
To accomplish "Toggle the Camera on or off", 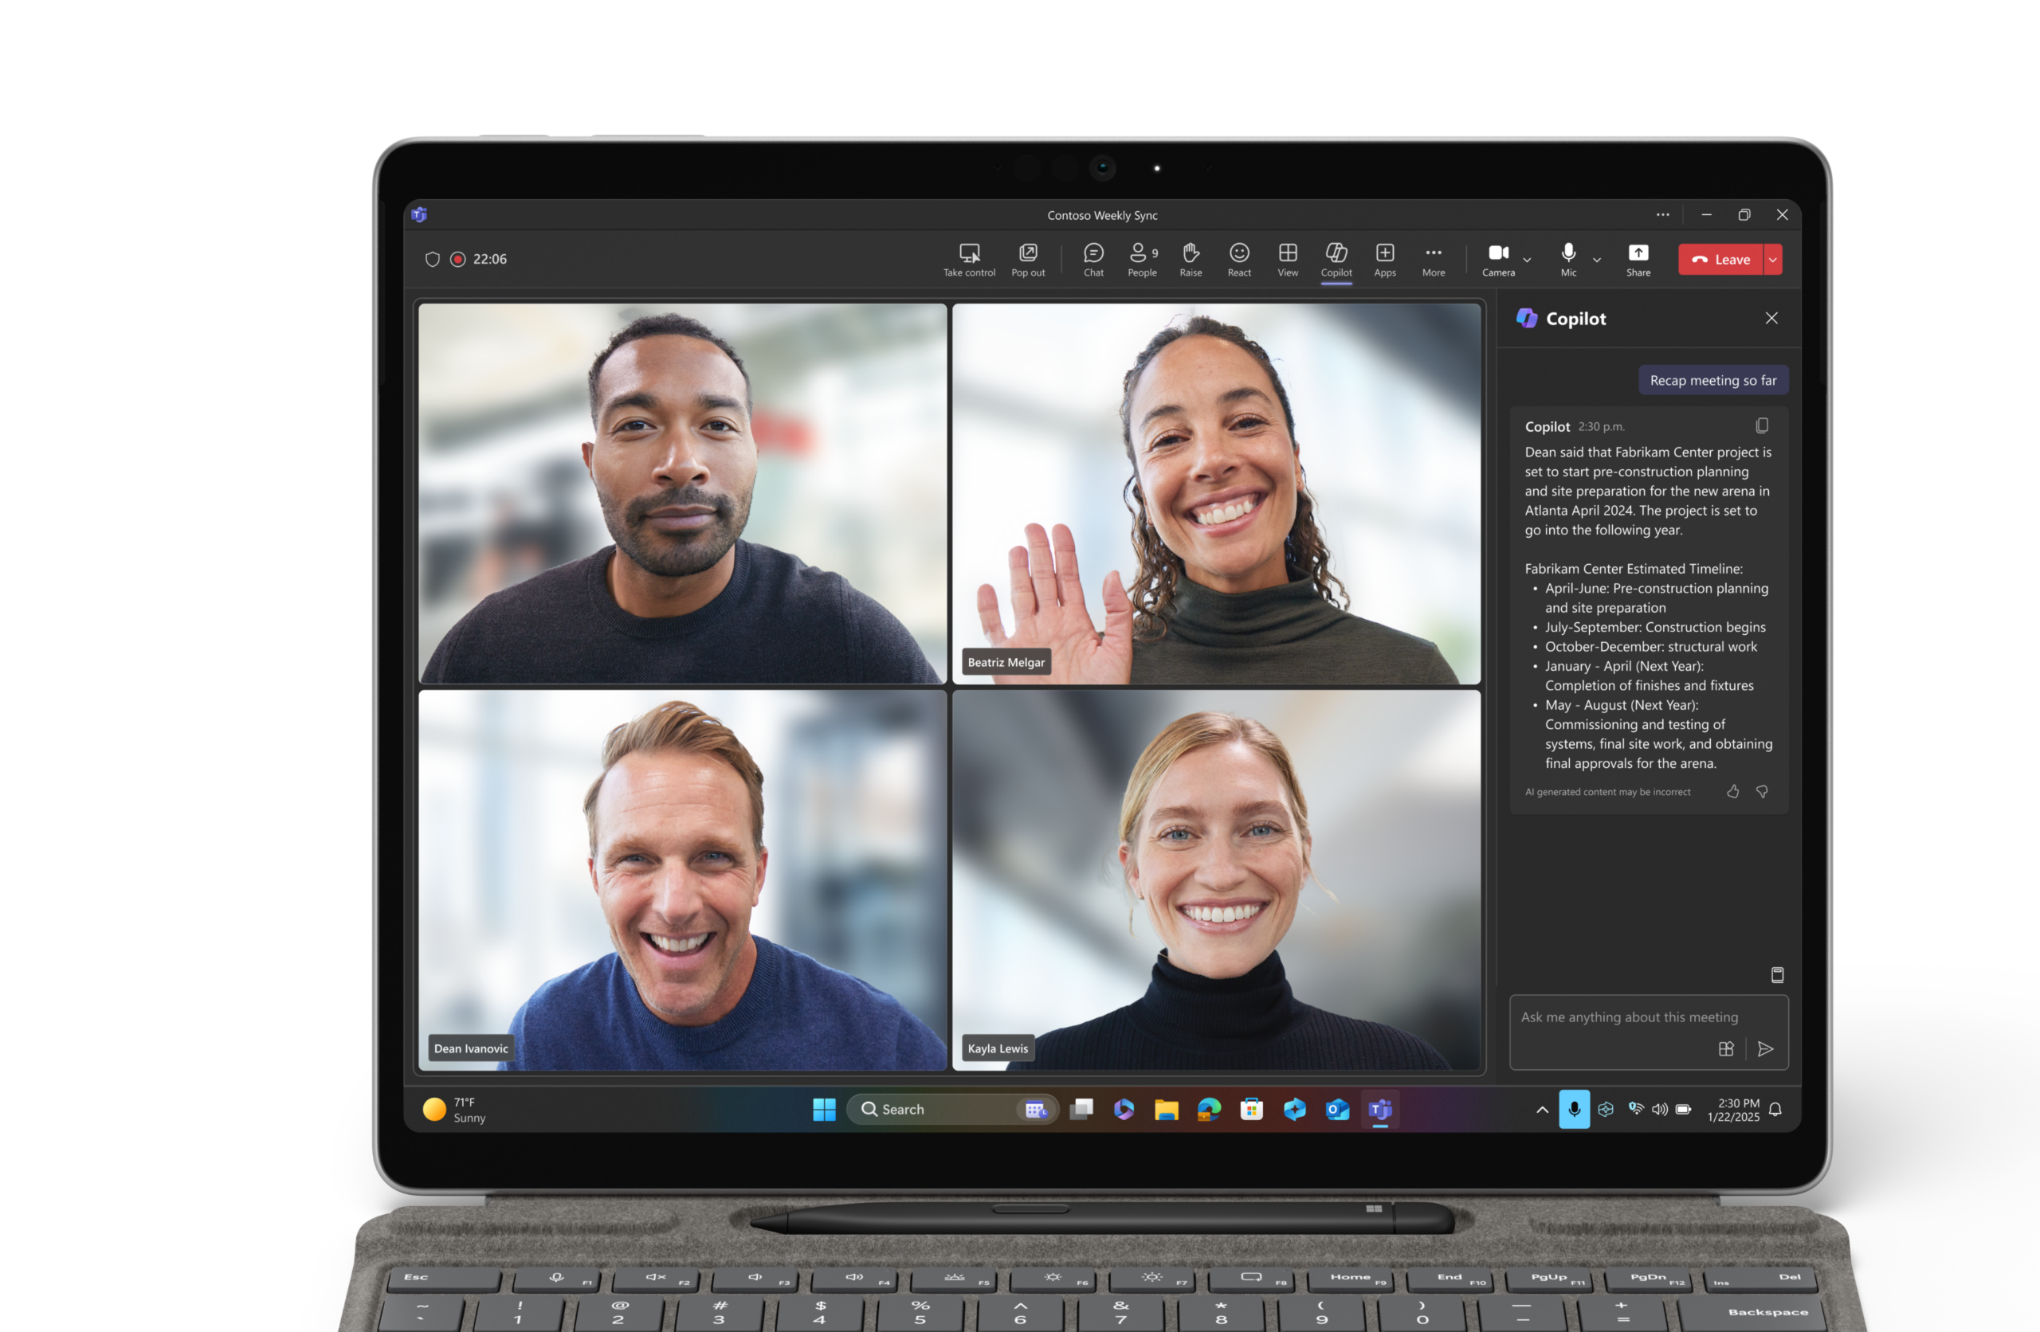I will [1498, 259].
